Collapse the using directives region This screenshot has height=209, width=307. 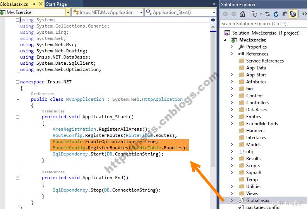point(17,20)
